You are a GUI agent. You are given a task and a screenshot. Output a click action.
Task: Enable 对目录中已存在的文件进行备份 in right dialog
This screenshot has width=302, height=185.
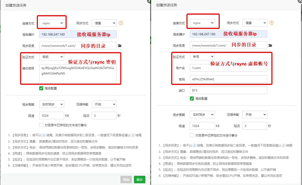pos(192,135)
